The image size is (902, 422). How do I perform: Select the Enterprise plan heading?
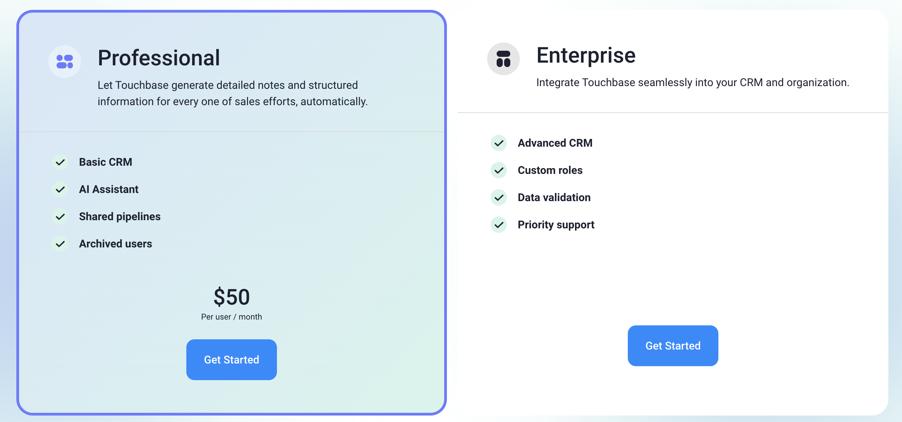pyautogui.click(x=586, y=55)
